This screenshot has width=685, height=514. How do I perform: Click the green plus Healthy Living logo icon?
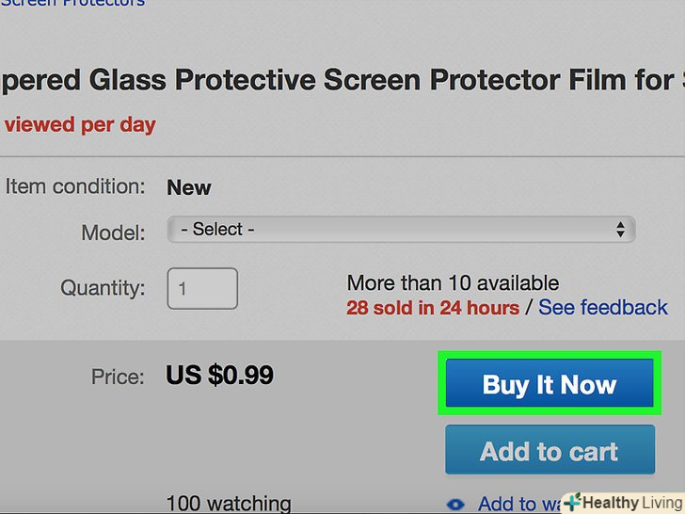pos(572,503)
